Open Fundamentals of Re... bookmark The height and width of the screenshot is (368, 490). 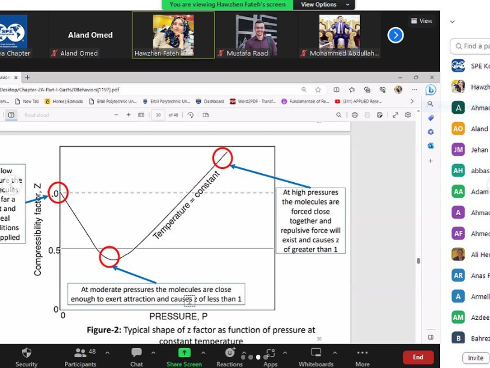(x=305, y=101)
